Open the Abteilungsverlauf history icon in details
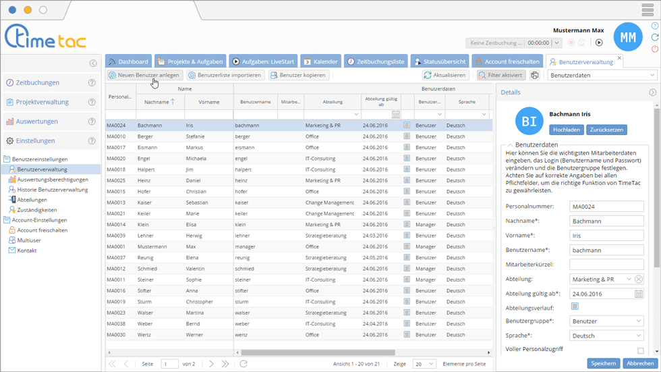This screenshot has height=372, width=661. click(575, 307)
